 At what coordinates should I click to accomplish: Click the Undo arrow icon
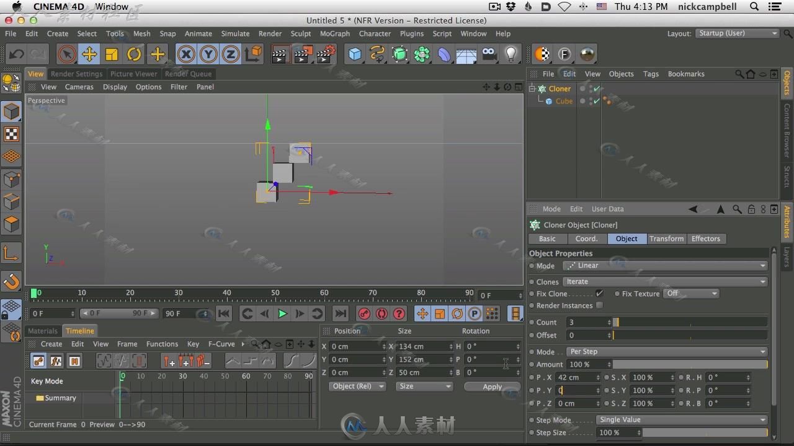coord(16,55)
